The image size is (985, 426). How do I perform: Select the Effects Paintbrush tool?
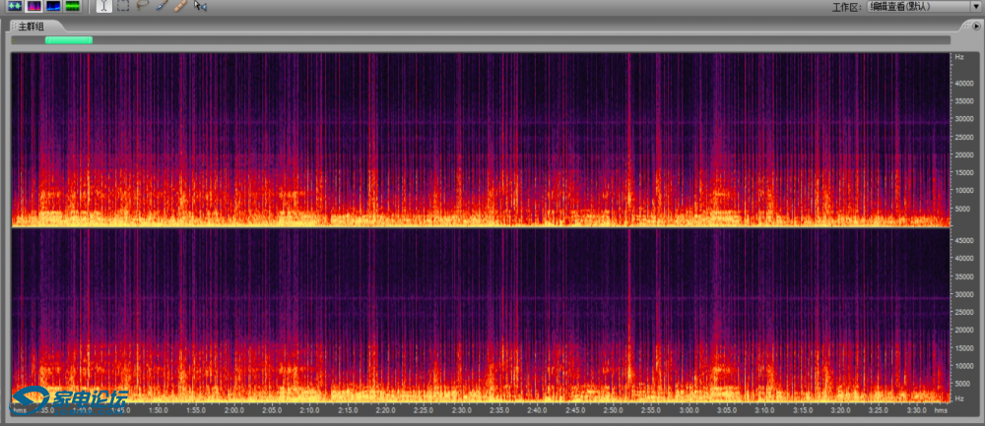coord(163,6)
